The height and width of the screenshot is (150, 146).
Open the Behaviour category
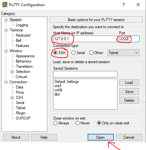24,61
